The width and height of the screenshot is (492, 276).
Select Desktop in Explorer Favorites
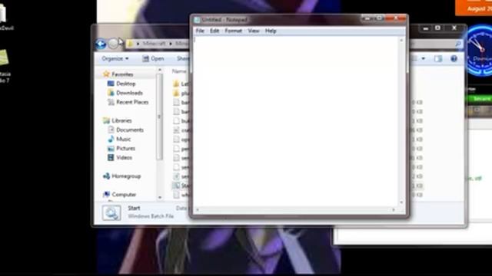(126, 84)
